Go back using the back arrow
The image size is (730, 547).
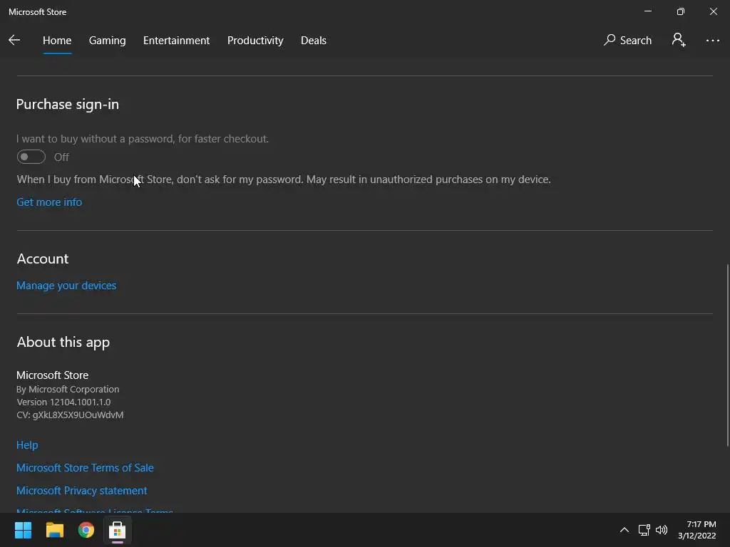pos(14,41)
